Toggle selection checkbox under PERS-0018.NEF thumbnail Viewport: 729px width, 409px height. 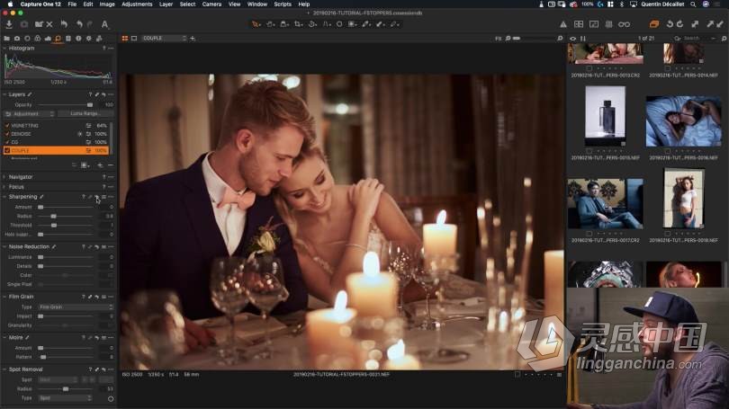(668, 234)
